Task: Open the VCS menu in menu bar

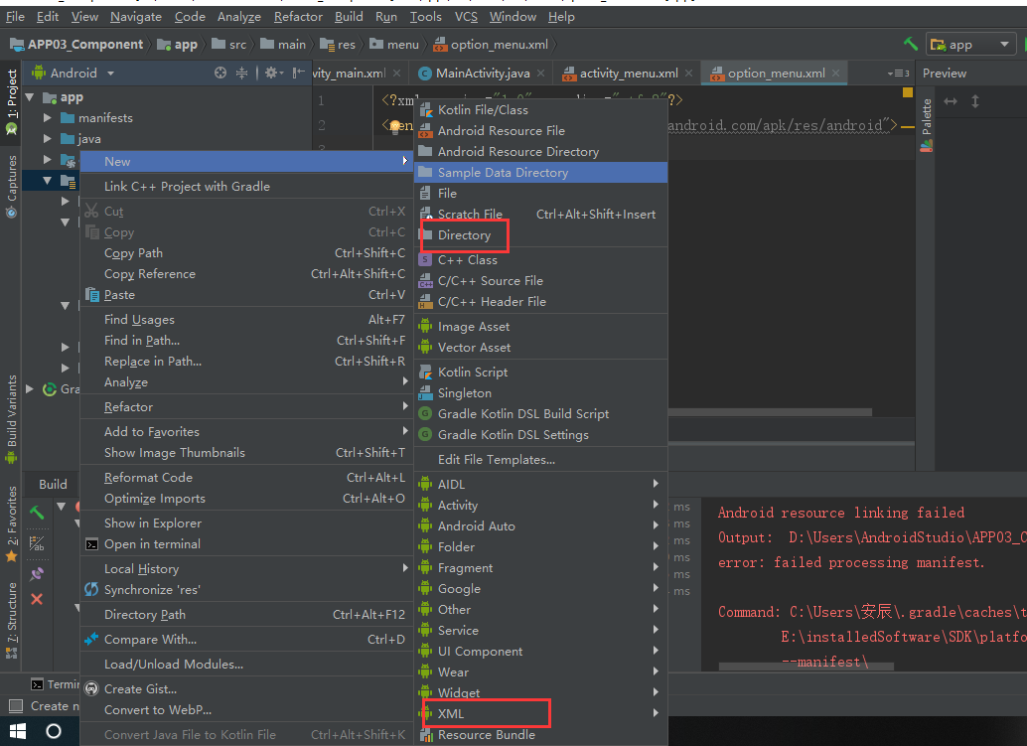Action: pyautogui.click(x=465, y=16)
